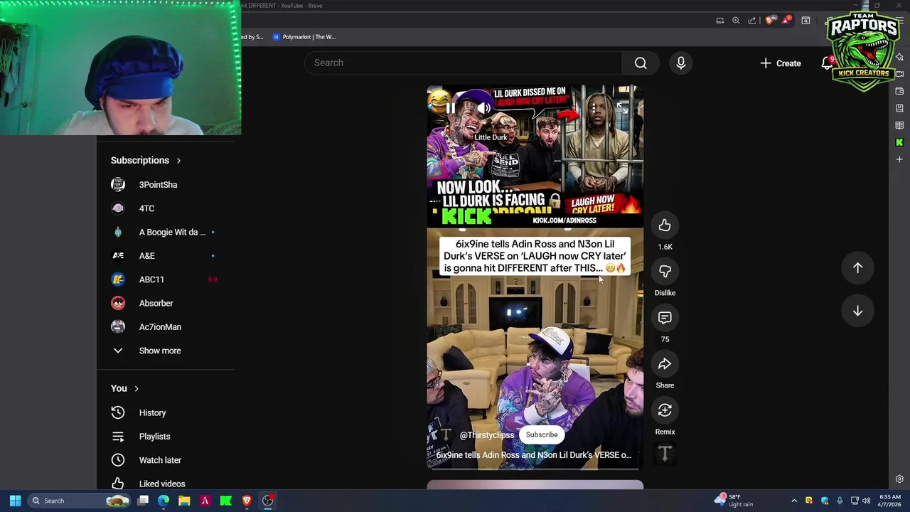Open sound source tile beside Remix
The width and height of the screenshot is (910, 512).
coord(665,453)
